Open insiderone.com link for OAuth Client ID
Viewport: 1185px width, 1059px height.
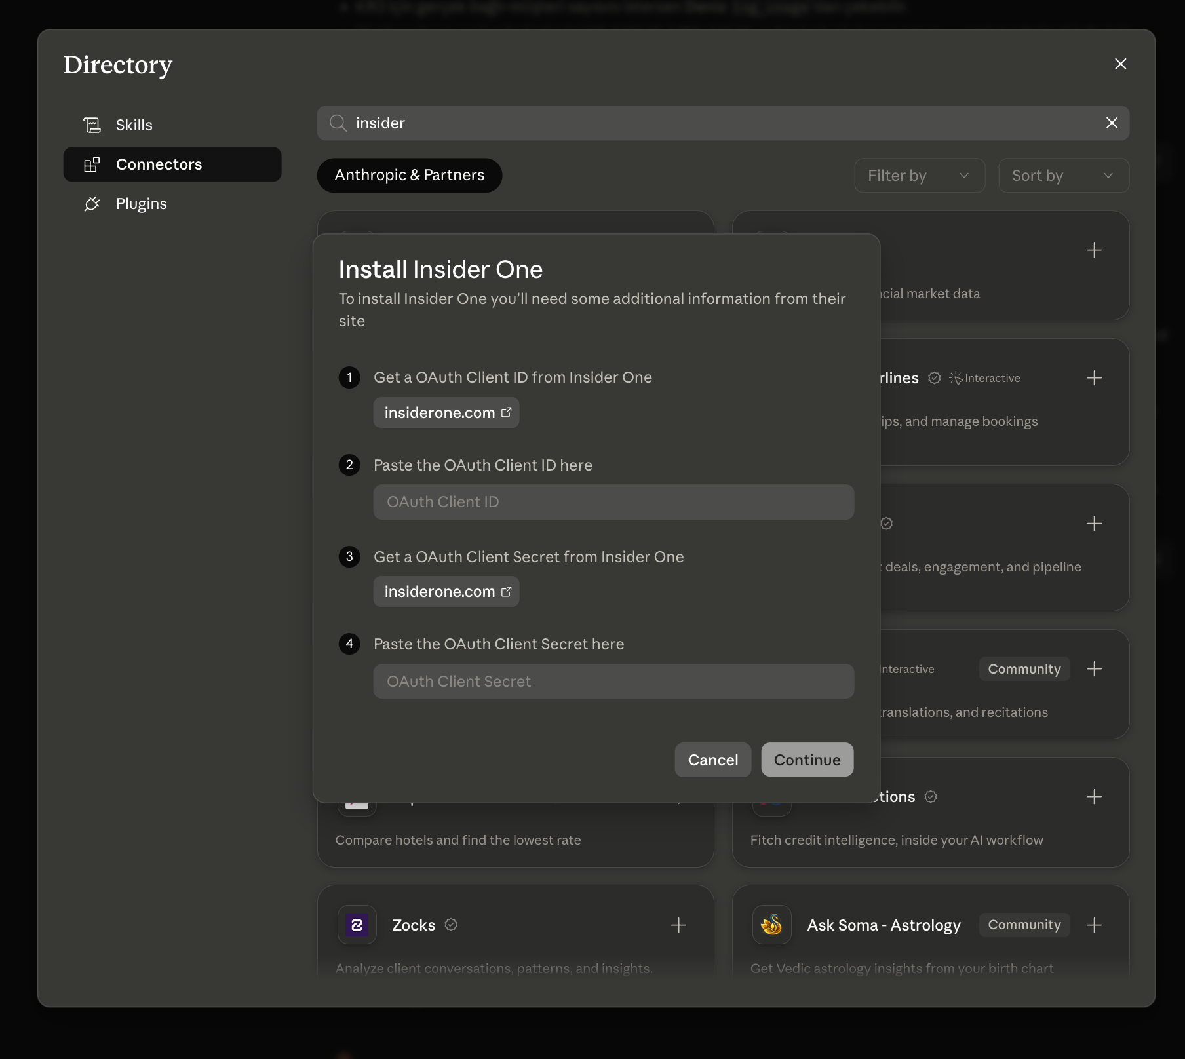pos(446,413)
